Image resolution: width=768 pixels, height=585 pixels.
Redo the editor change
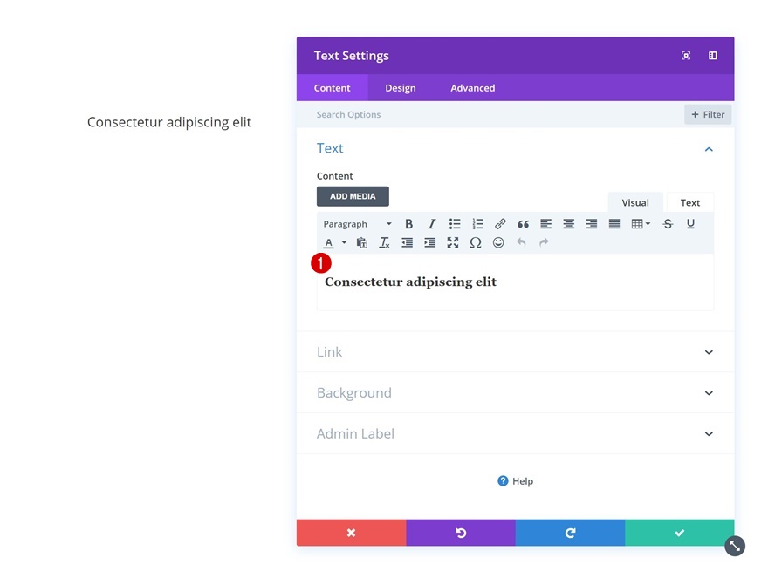click(x=544, y=242)
